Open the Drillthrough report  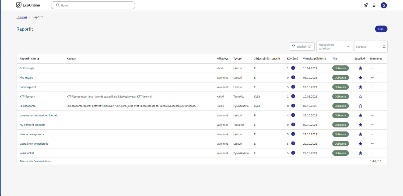click(x=27, y=68)
